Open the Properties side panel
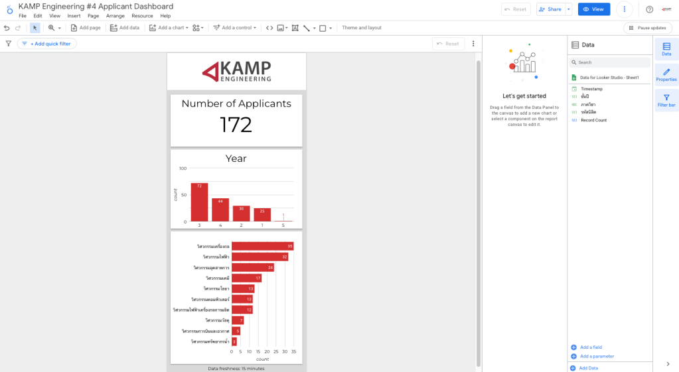Screen dimensions: 679x372 coord(666,74)
